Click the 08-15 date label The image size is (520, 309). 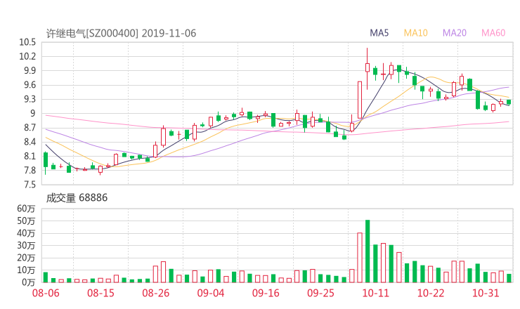point(100,293)
